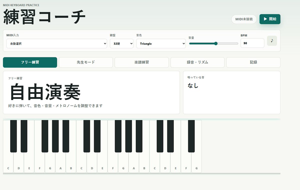Play the highest-octave F white key
This screenshot has width=300, height=190.
click(186, 163)
